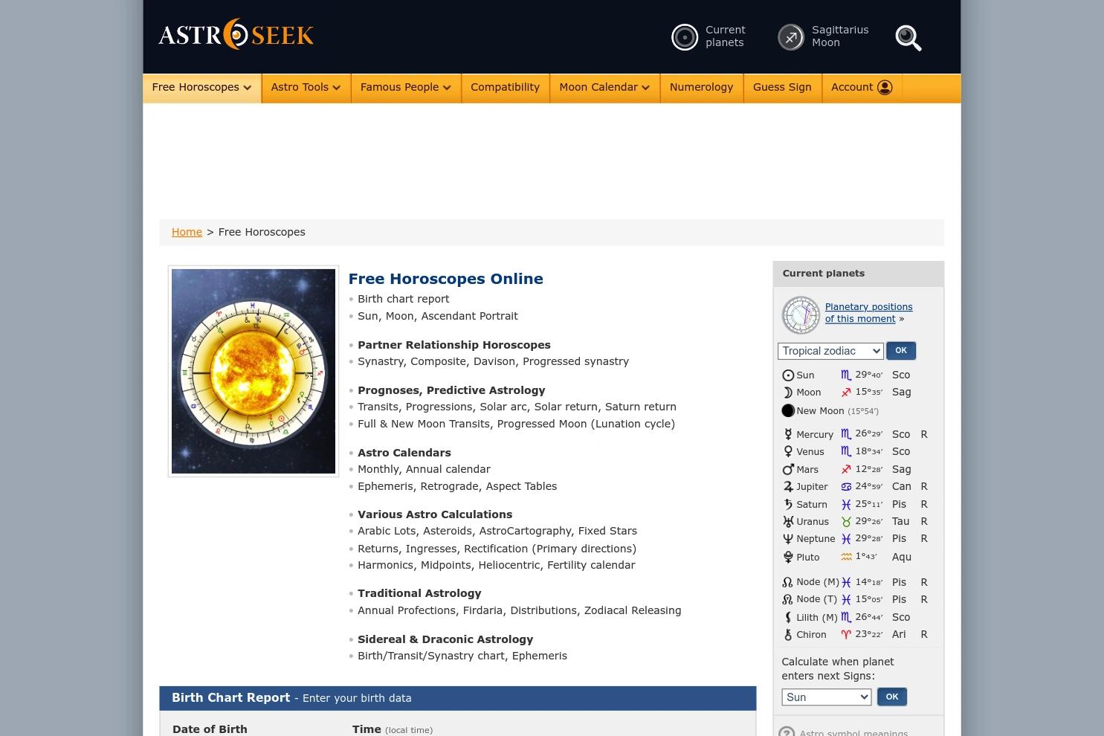Click the Venus glyph
This screenshot has width=1104, height=736.
point(788,451)
